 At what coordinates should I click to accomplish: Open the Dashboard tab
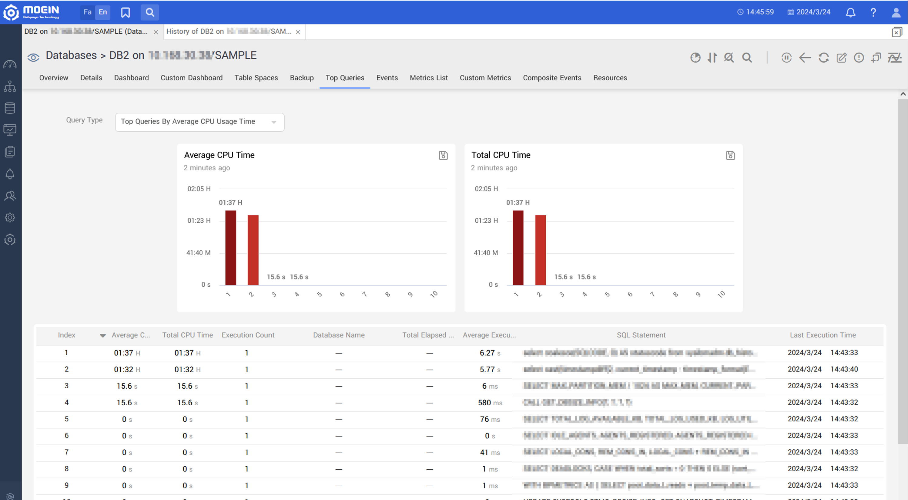132,78
